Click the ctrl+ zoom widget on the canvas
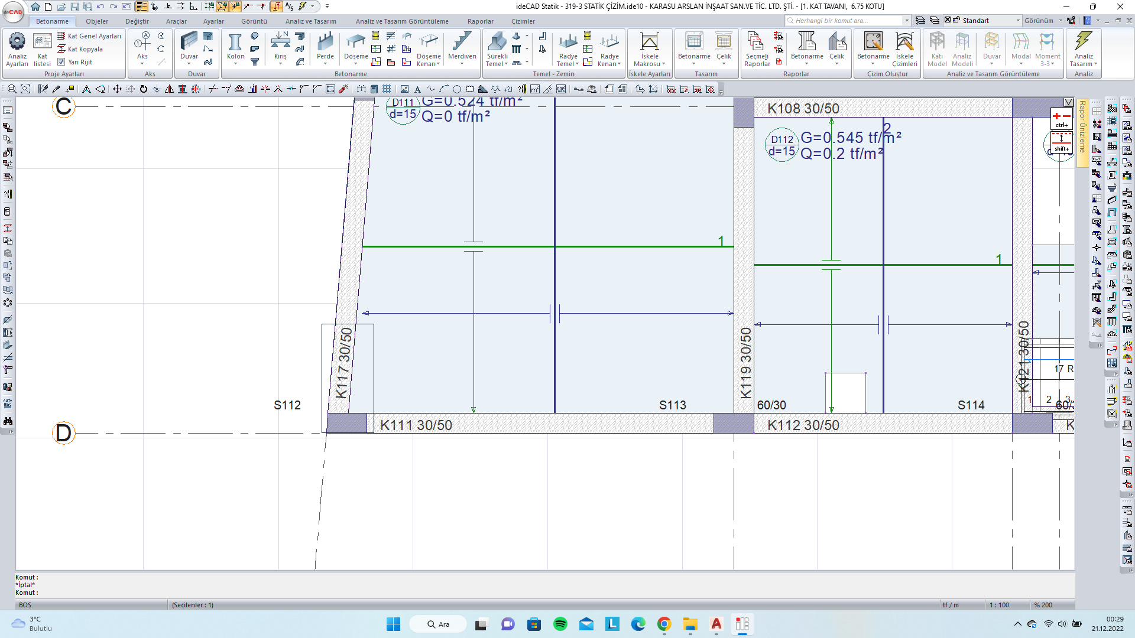Screen dimensions: 1135x638 pos(1062,119)
